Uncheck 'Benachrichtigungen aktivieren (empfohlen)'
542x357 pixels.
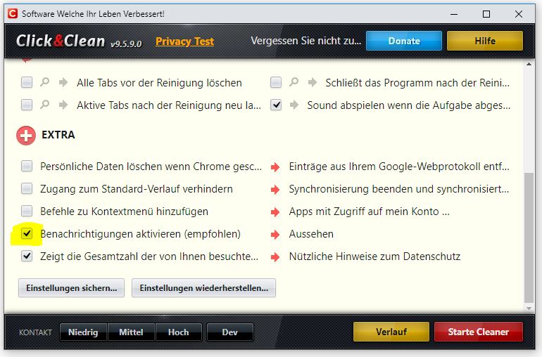tap(27, 234)
